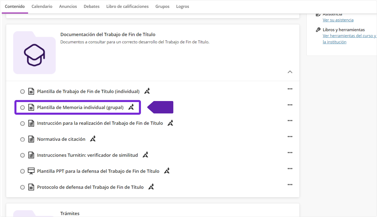Click the Ally icon beside Normativa de citación
This screenshot has height=217, width=377.
point(93,139)
